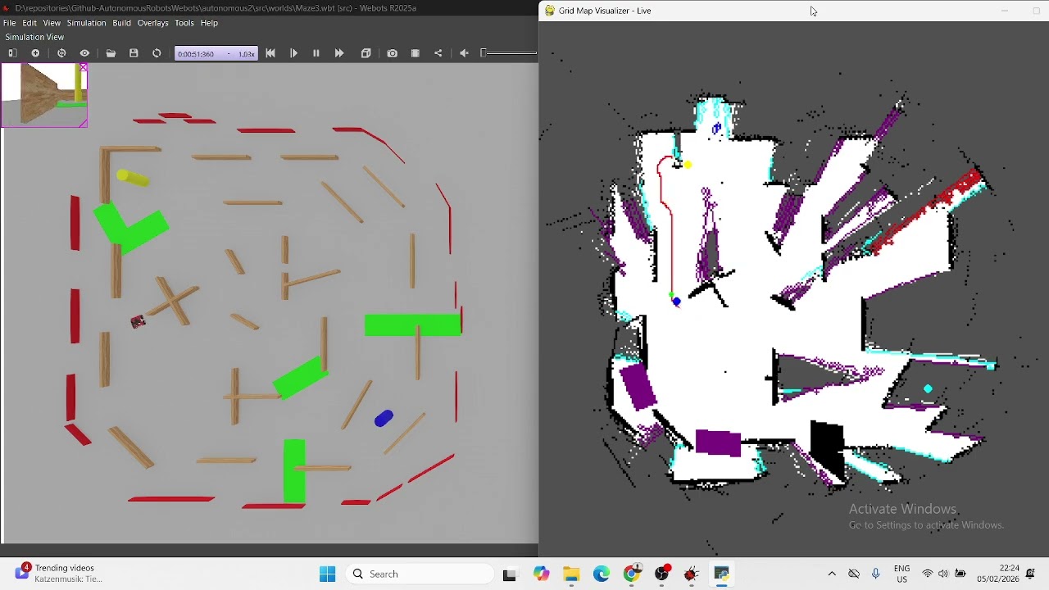Click the microphone tray icon
The height and width of the screenshot is (590, 1049).
(875, 574)
